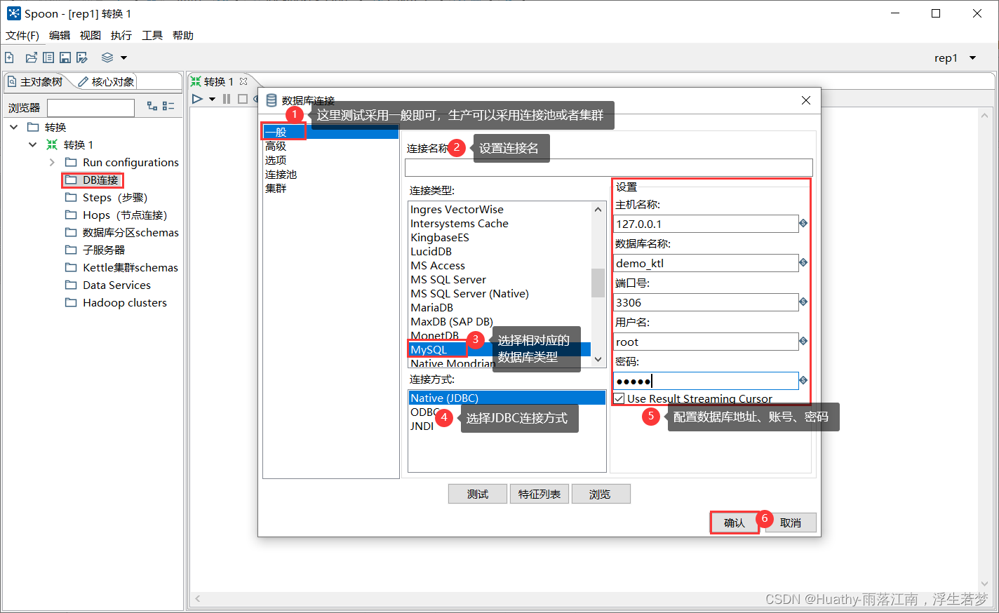Viewport: 999px width, 613px height.
Task: Select the 集群 category in the dialog
Action: [276, 188]
